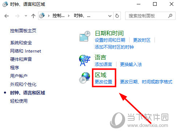Close the control panel window
177x136 pixels.
point(172,4)
